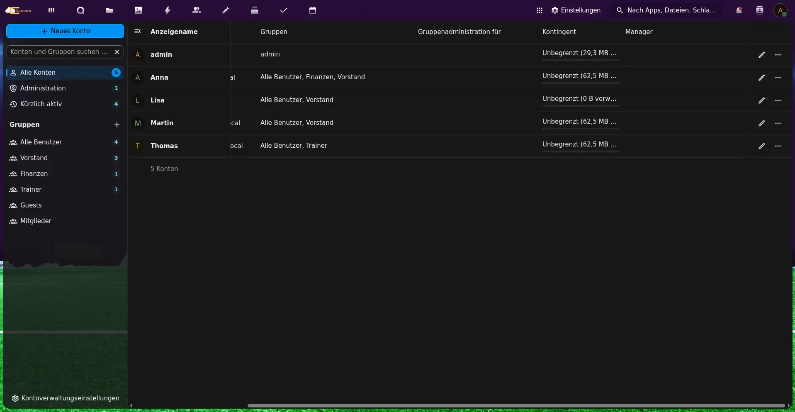Open the contacts search menu icon
Screen dimensions: 795x412
pos(760,10)
